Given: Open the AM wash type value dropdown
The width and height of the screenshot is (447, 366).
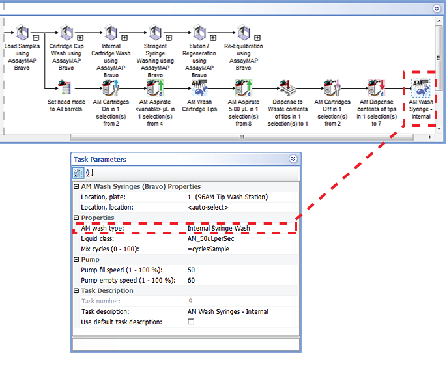Looking at the screenshot, I should coord(241,229).
